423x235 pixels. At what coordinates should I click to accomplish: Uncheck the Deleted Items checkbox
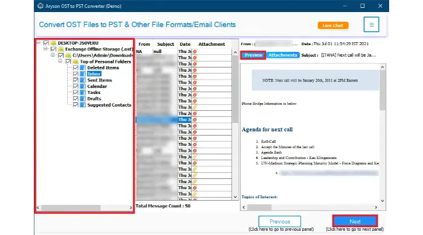(x=76, y=67)
